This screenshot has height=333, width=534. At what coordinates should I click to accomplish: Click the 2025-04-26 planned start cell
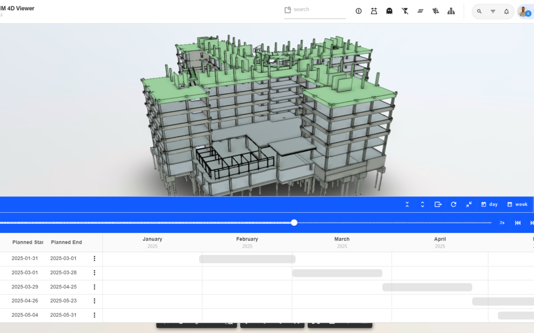coord(25,301)
